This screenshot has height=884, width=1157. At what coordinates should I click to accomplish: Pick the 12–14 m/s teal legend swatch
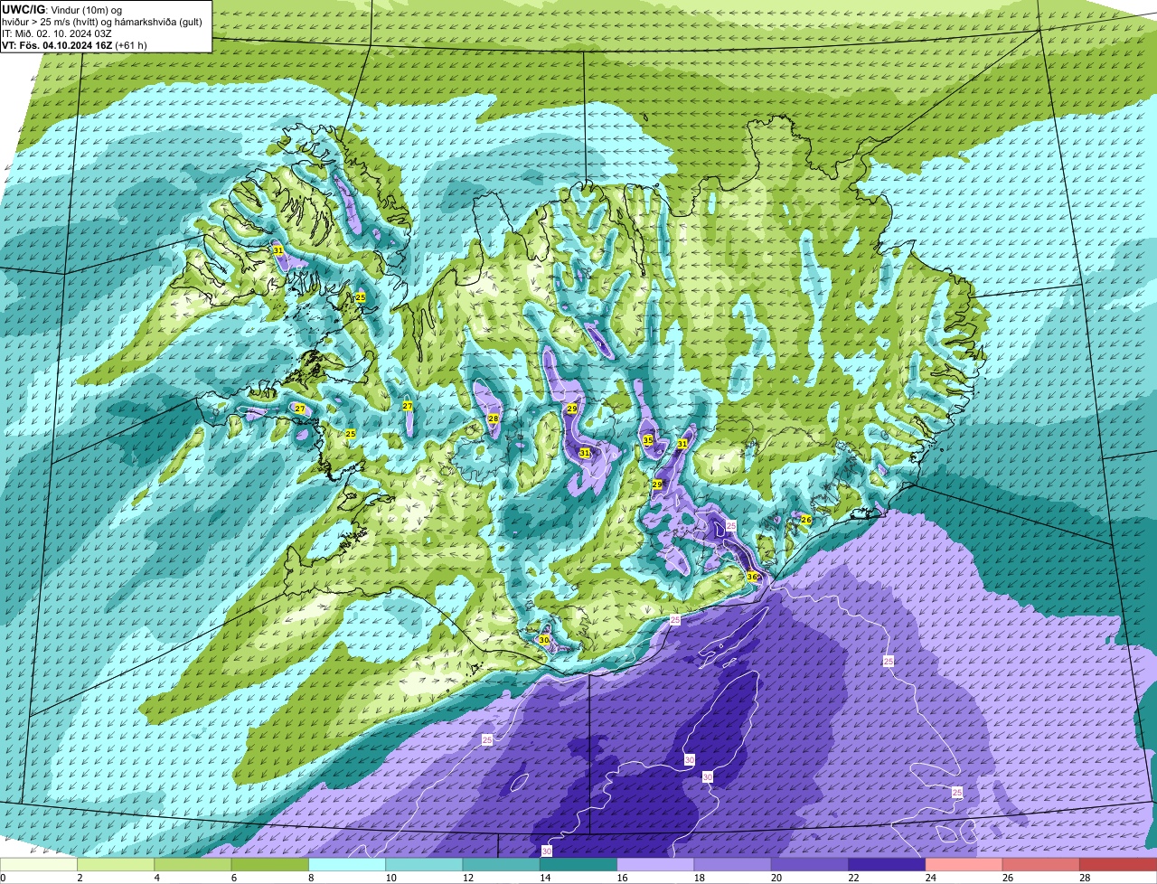pos(501,865)
